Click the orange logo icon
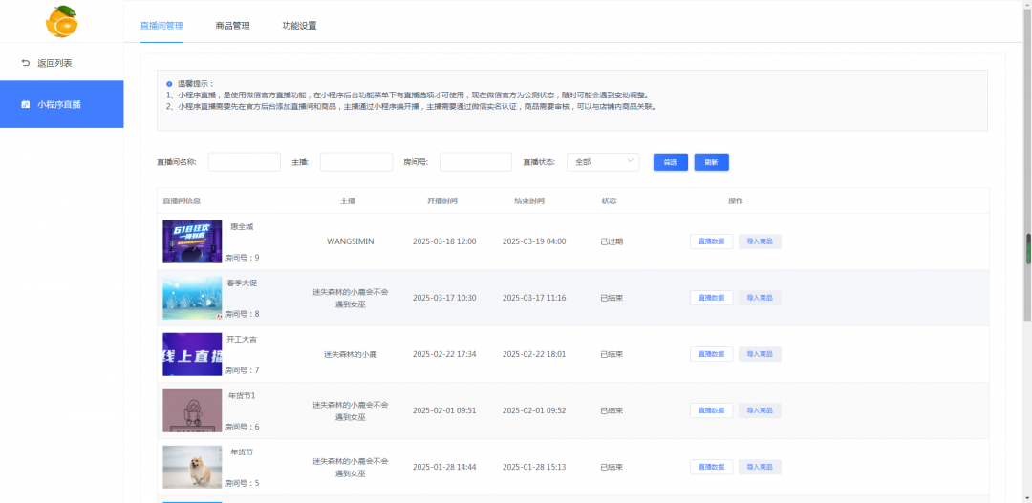 pos(62,21)
